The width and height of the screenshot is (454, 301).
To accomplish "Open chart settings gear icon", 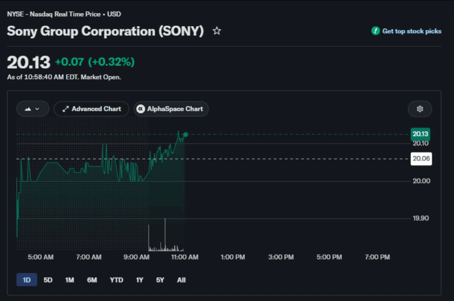I will click(x=420, y=109).
